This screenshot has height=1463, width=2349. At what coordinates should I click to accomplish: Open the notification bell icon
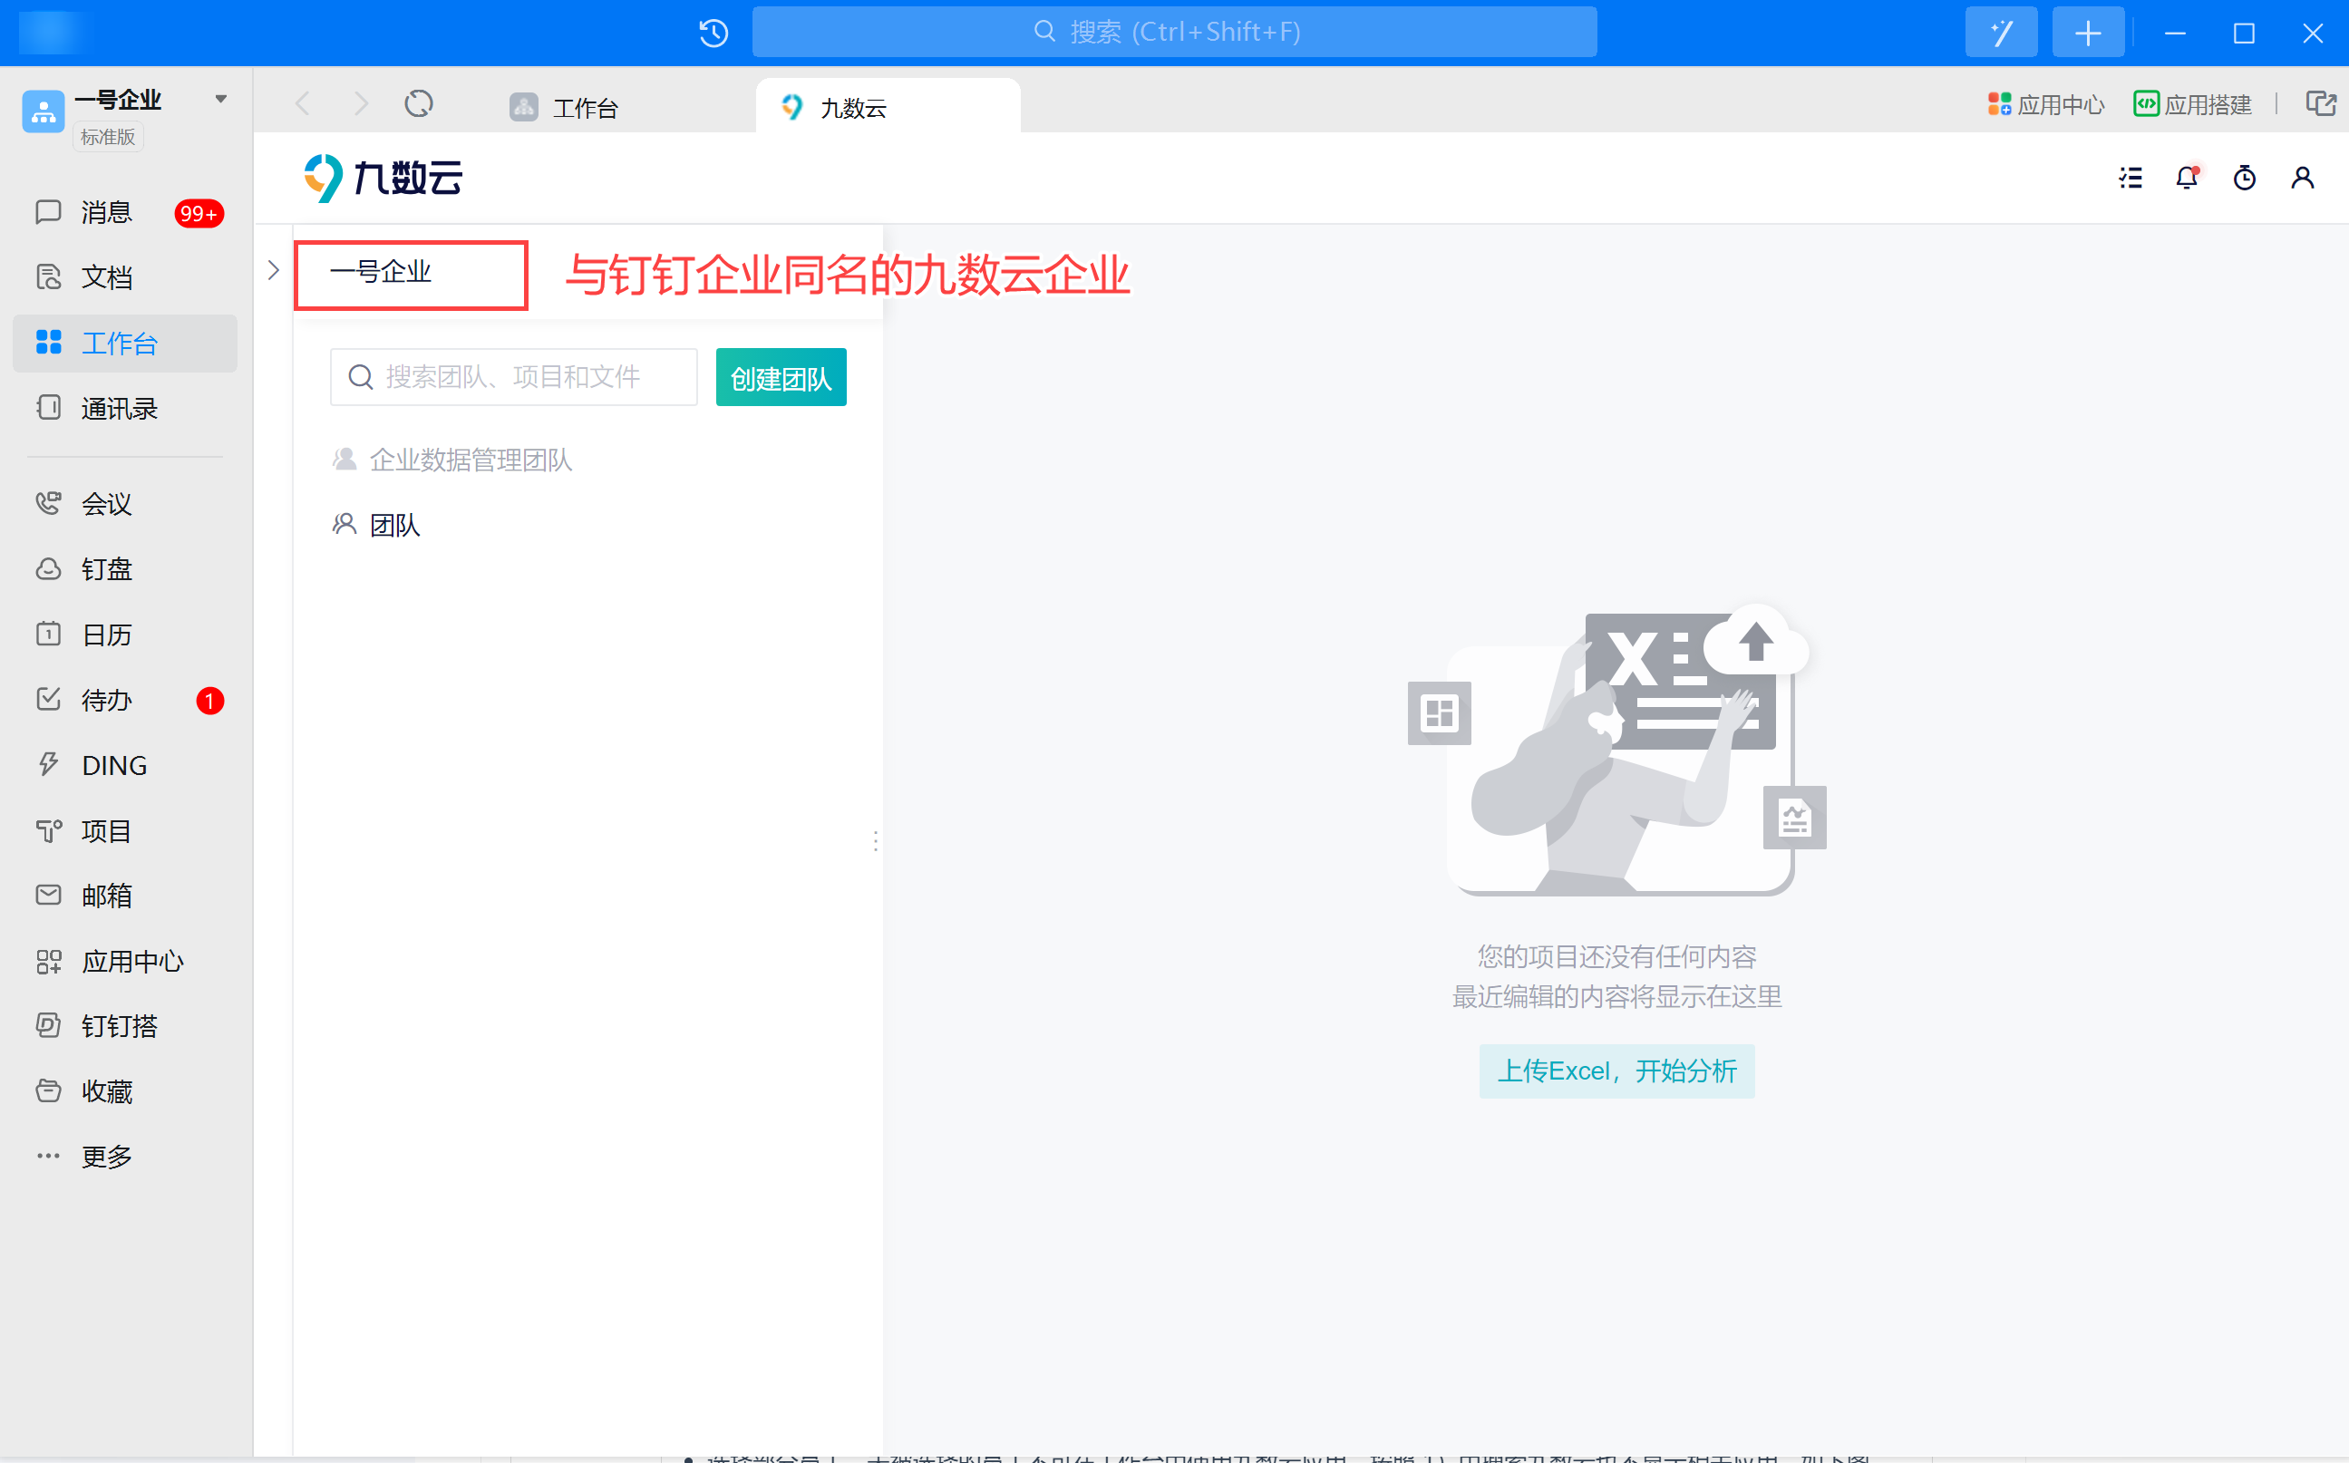2187,178
